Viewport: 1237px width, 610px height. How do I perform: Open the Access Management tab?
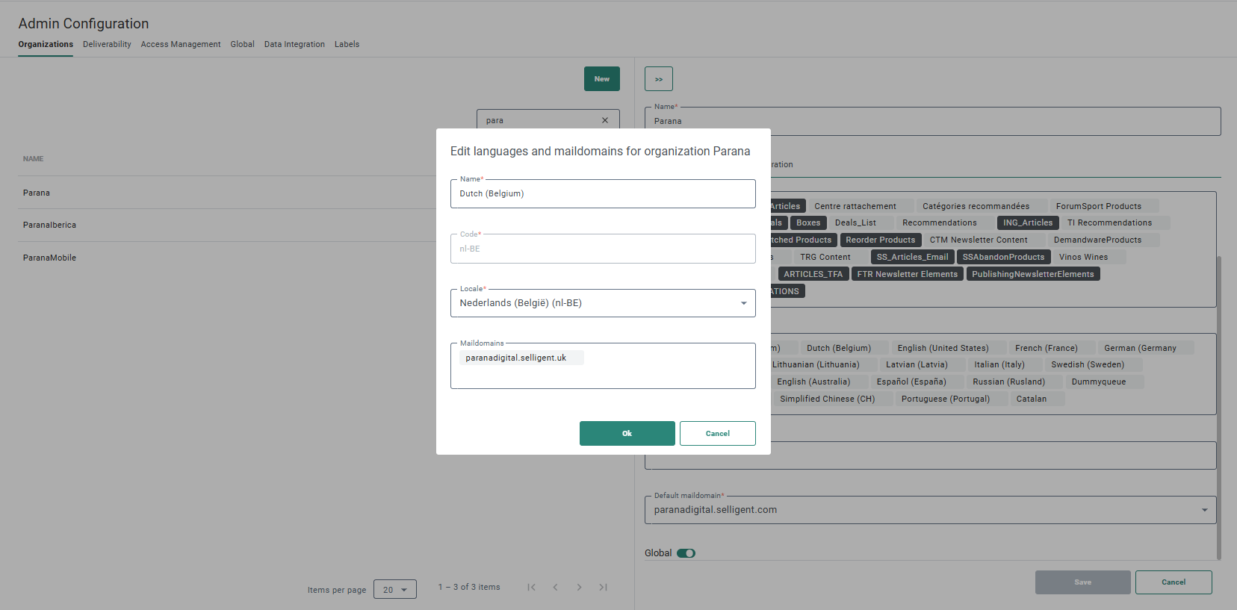[x=180, y=44]
